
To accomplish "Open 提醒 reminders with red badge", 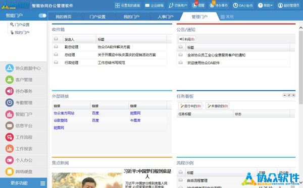I will 198,6.
